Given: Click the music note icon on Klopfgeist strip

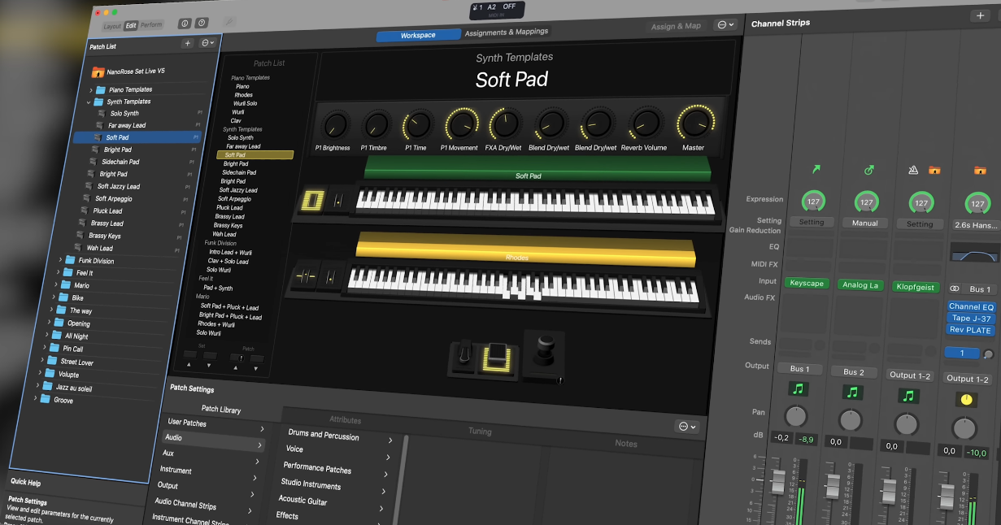Looking at the screenshot, I should [x=908, y=396].
